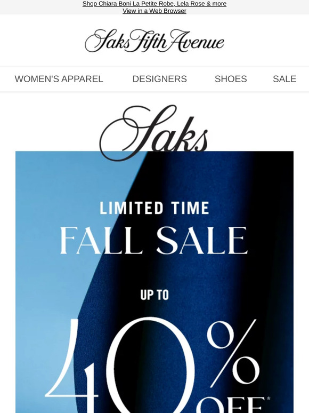Click the large Saks script logo above banner
This screenshot has width=309, height=413.
pyautogui.click(x=154, y=132)
